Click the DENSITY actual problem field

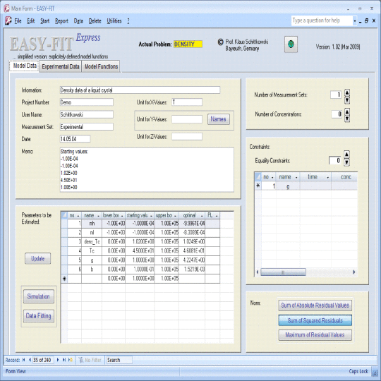(188, 44)
